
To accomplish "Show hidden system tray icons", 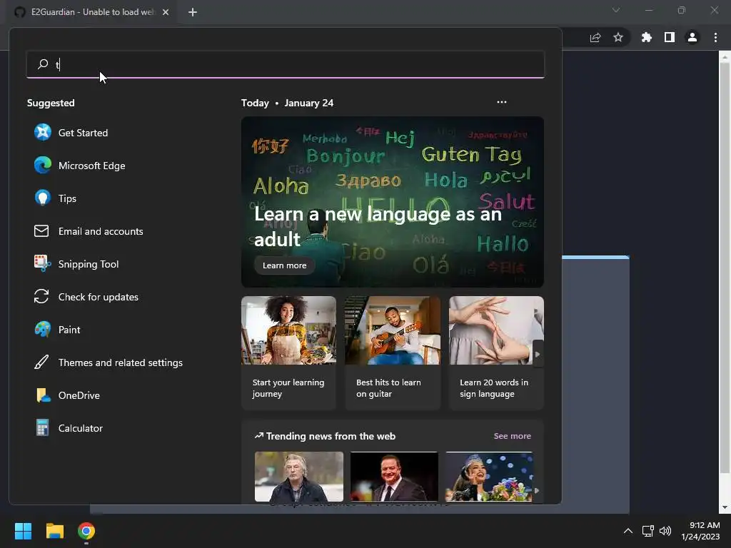I will tap(628, 531).
